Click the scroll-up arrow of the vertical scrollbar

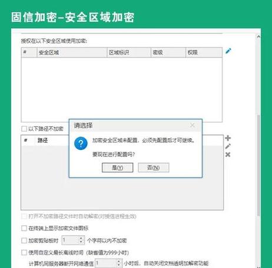258,36
